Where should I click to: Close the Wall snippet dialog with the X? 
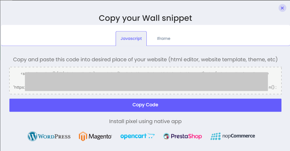point(282,8)
